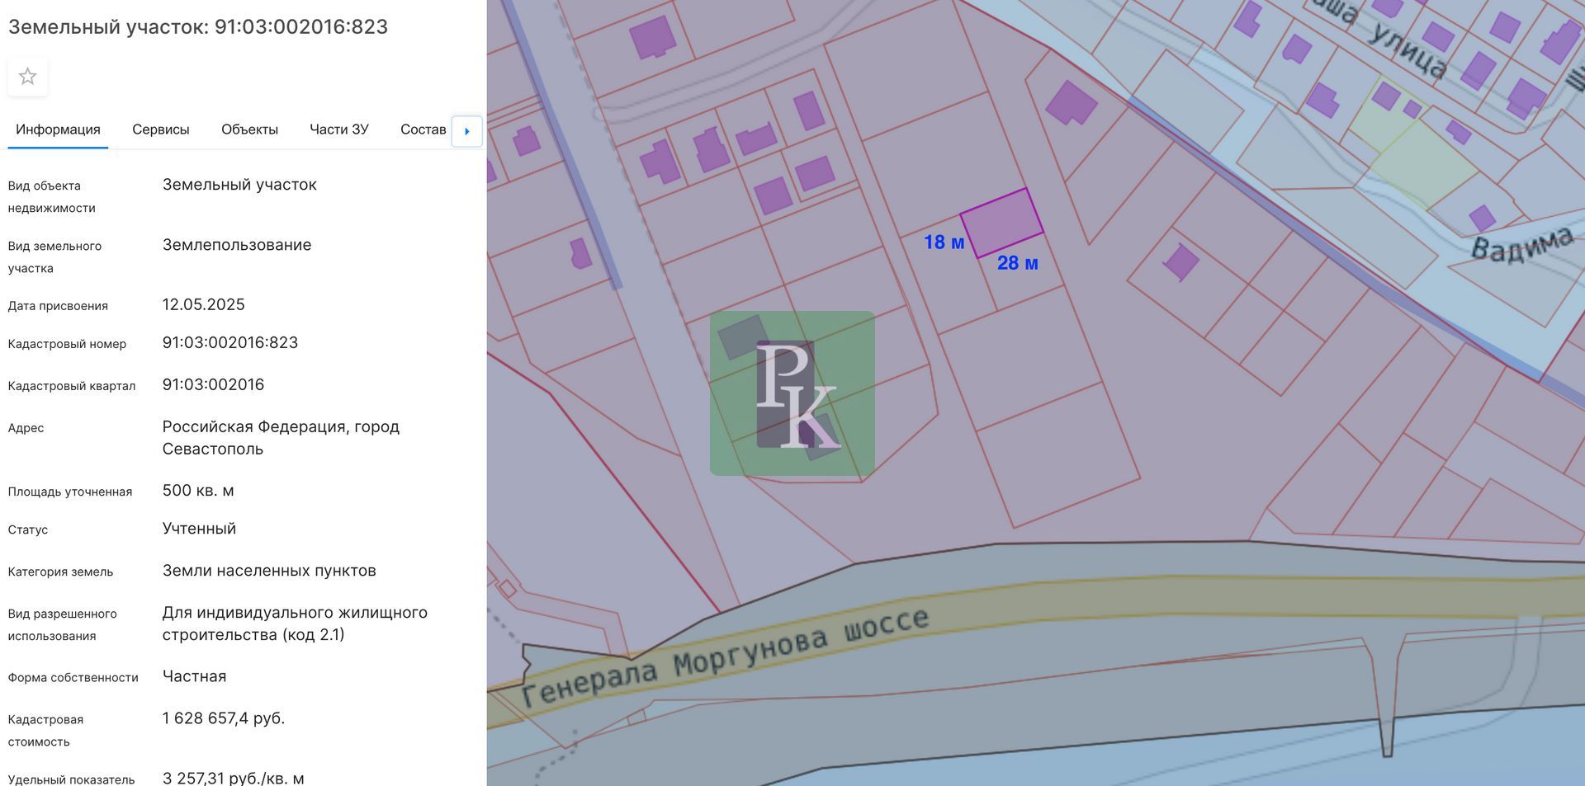Click the Кадастровый квартал field label
The image size is (1585, 786).
72,386
